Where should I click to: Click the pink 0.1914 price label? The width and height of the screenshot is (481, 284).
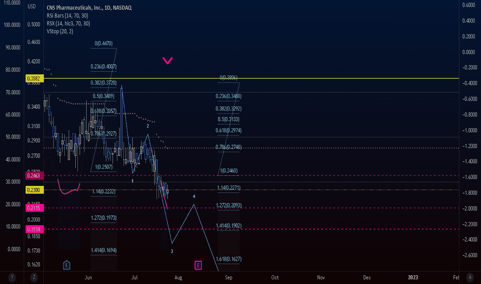tap(35, 229)
